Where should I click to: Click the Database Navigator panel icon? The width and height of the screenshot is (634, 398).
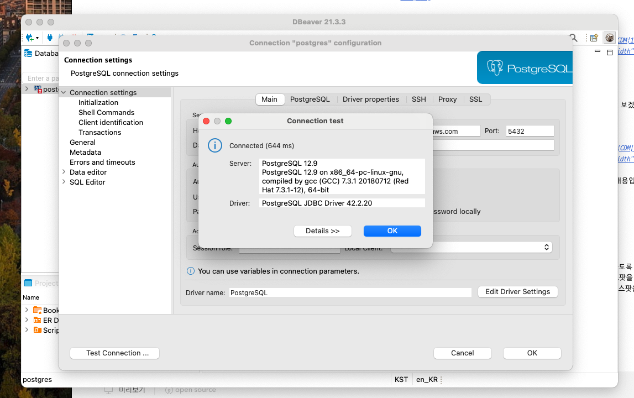pyautogui.click(x=28, y=53)
